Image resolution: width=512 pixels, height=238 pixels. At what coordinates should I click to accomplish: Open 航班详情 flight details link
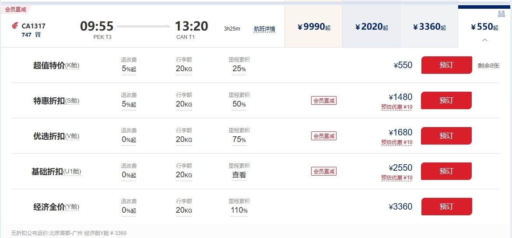point(264,29)
